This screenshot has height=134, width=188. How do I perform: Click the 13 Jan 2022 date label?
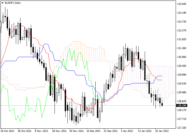click(145, 131)
